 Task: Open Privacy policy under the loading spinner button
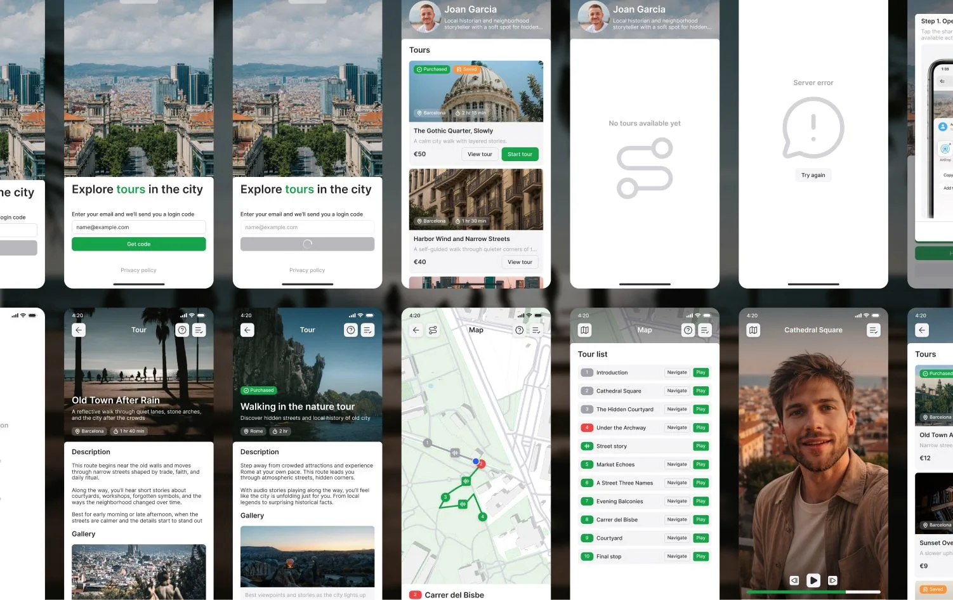click(x=307, y=270)
